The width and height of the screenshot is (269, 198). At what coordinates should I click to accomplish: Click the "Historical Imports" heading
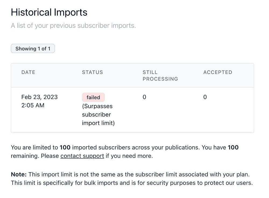tap(49, 12)
